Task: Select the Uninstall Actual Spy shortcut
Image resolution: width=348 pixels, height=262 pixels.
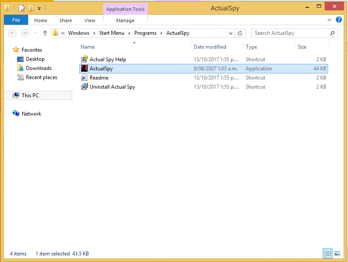Action: pos(112,87)
